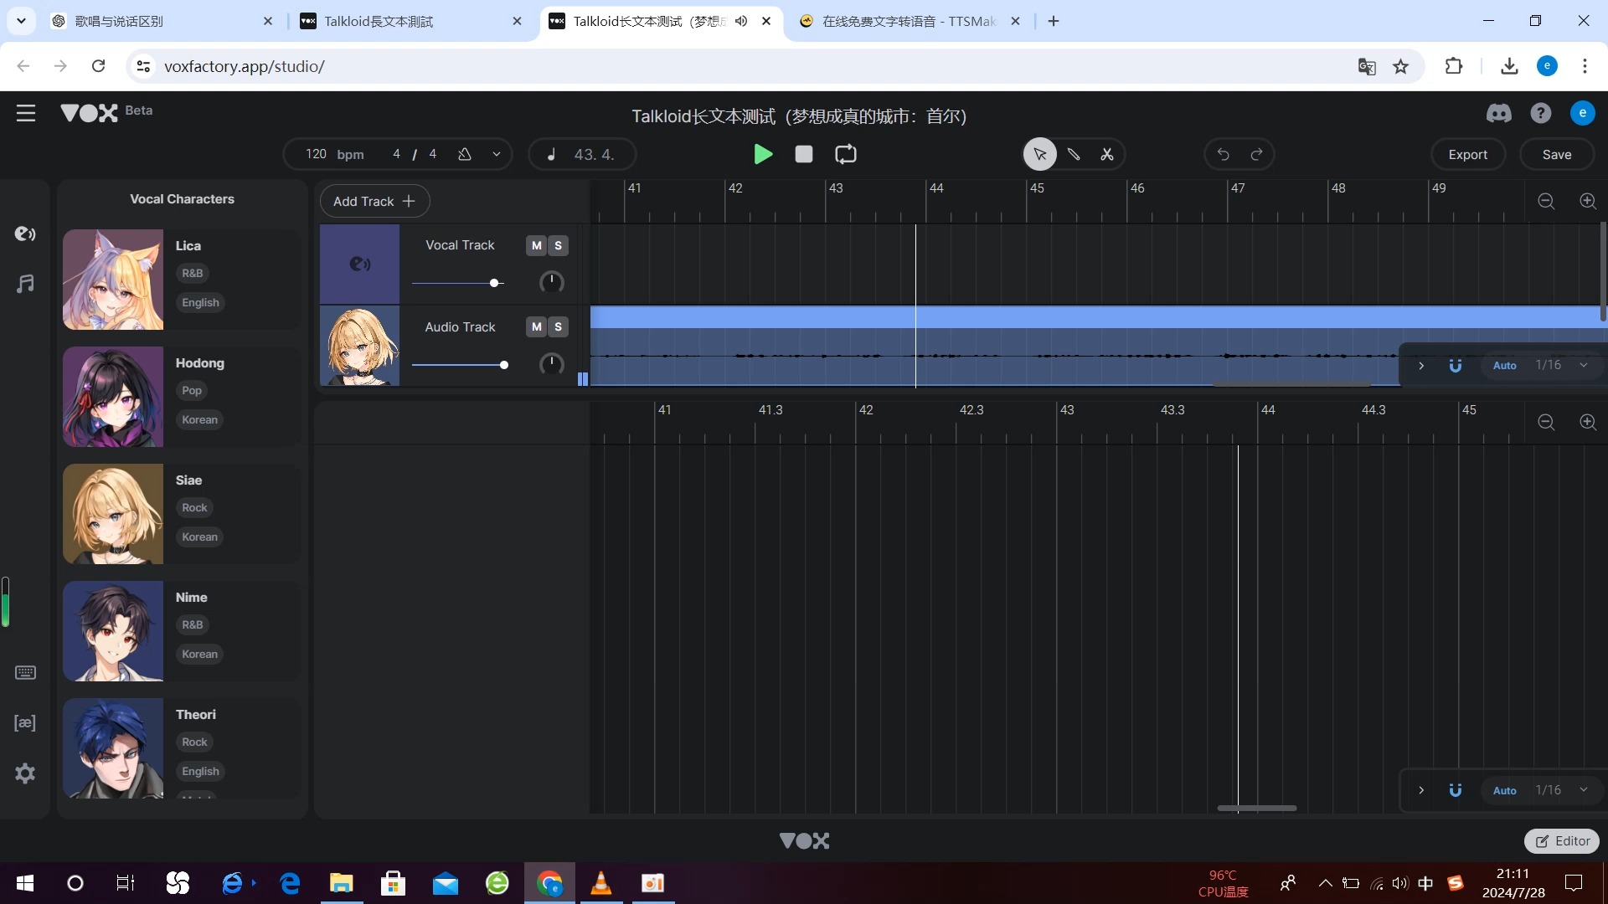Expand the time signature 4/4 dropdown
The height and width of the screenshot is (904, 1608).
coord(495,155)
